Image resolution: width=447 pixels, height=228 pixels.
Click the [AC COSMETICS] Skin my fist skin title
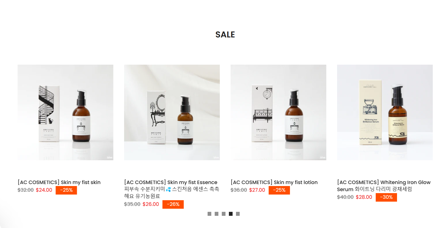click(59, 182)
